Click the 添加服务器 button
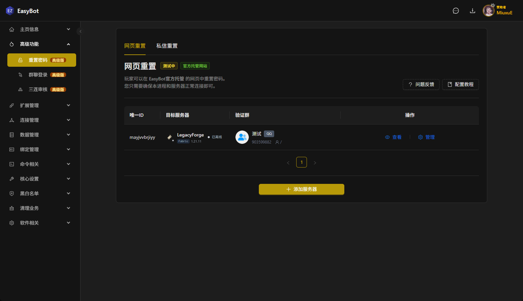The width and height of the screenshot is (523, 301). [301, 189]
